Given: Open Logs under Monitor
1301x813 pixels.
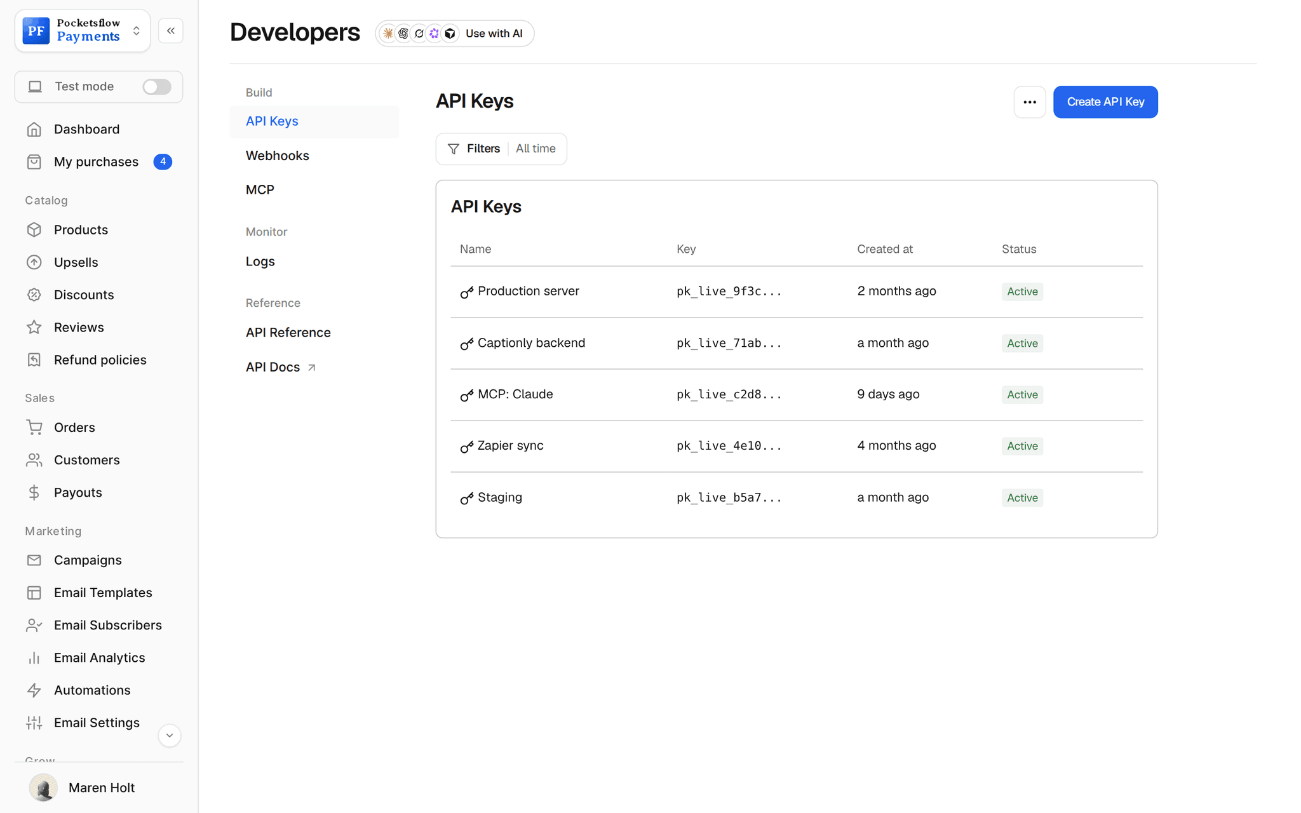Looking at the screenshot, I should point(260,262).
